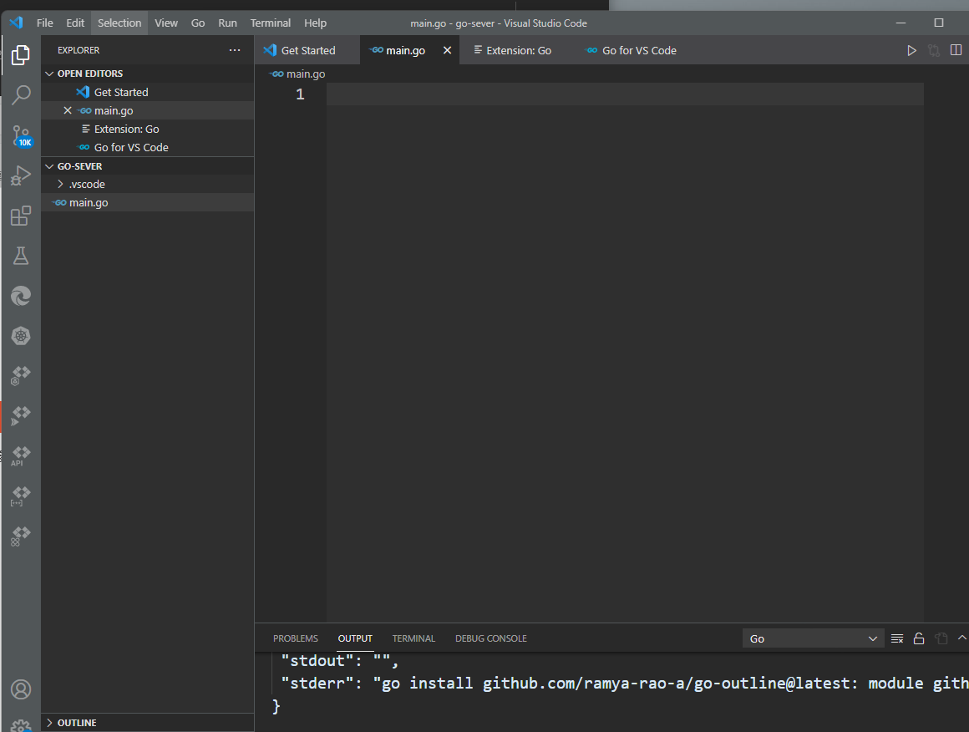Click the Accounts icon in activity bar
The height and width of the screenshot is (732, 969).
point(21,689)
